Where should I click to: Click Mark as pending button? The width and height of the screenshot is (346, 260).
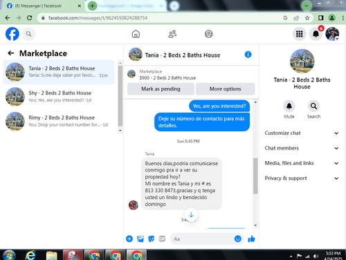click(x=161, y=89)
